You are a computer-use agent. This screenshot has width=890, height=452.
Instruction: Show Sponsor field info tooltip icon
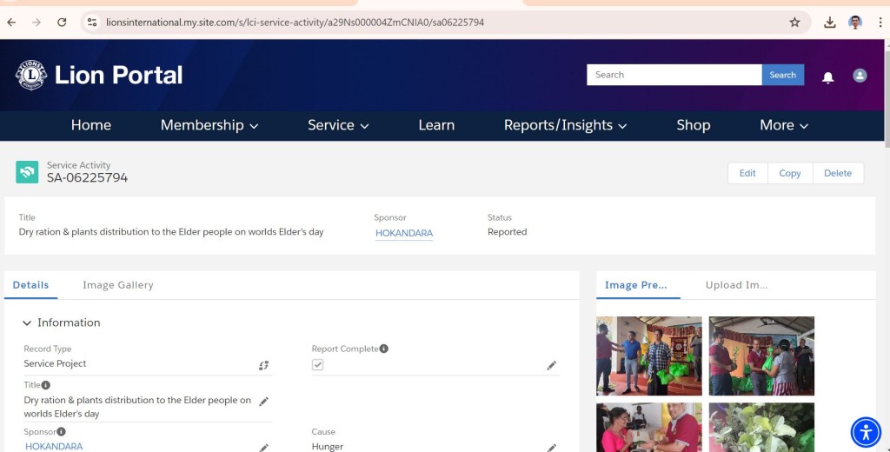point(62,431)
